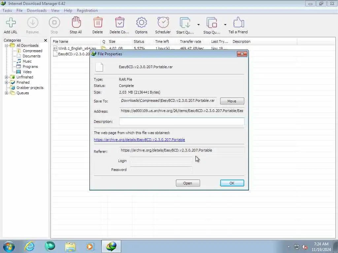Open the File menu
Viewport: 338px width, 253px height.
pyautogui.click(x=19, y=11)
